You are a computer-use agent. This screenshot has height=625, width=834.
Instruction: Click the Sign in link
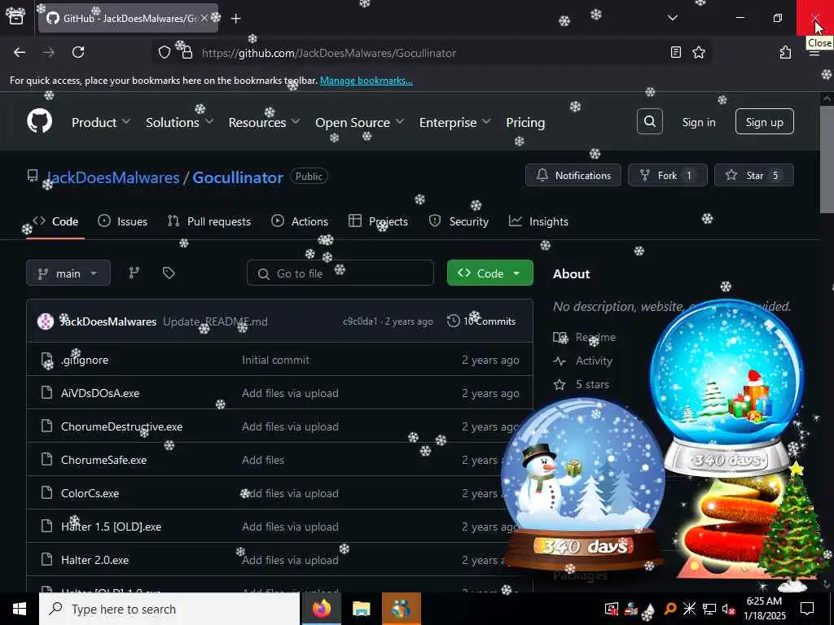(x=698, y=122)
